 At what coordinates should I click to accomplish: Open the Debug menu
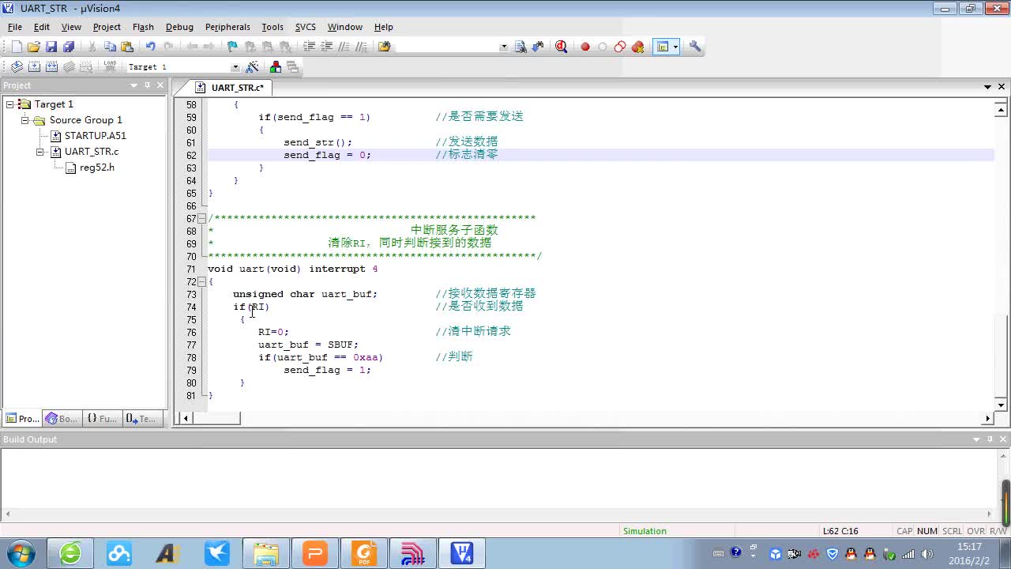[179, 27]
